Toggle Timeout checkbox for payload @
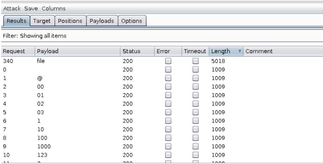The image size is (323, 164). (196, 78)
